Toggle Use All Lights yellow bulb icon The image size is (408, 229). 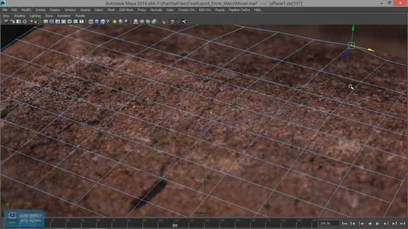pos(115,22)
